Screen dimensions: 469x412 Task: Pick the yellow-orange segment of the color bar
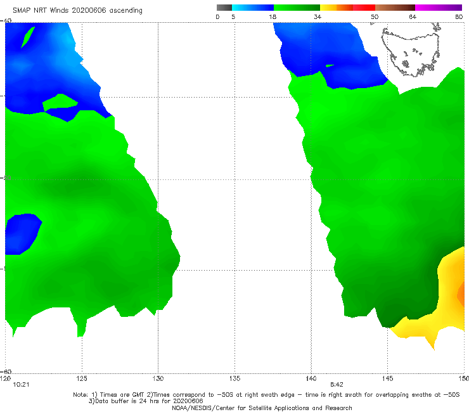click(337, 8)
